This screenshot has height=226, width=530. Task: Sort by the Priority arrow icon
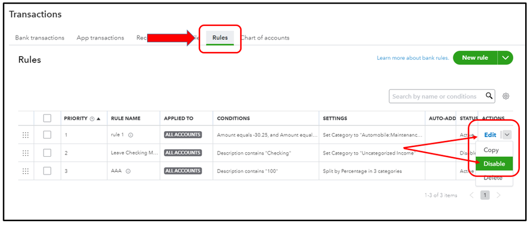tap(98, 119)
